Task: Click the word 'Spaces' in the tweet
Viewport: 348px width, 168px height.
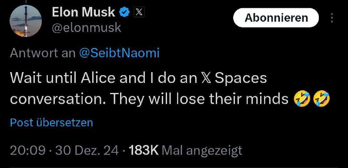Action: (241, 79)
